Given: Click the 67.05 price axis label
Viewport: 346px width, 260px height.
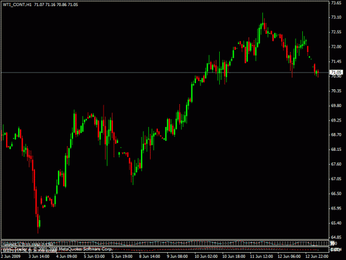Looking at the screenshot, I should click(336, 179).
